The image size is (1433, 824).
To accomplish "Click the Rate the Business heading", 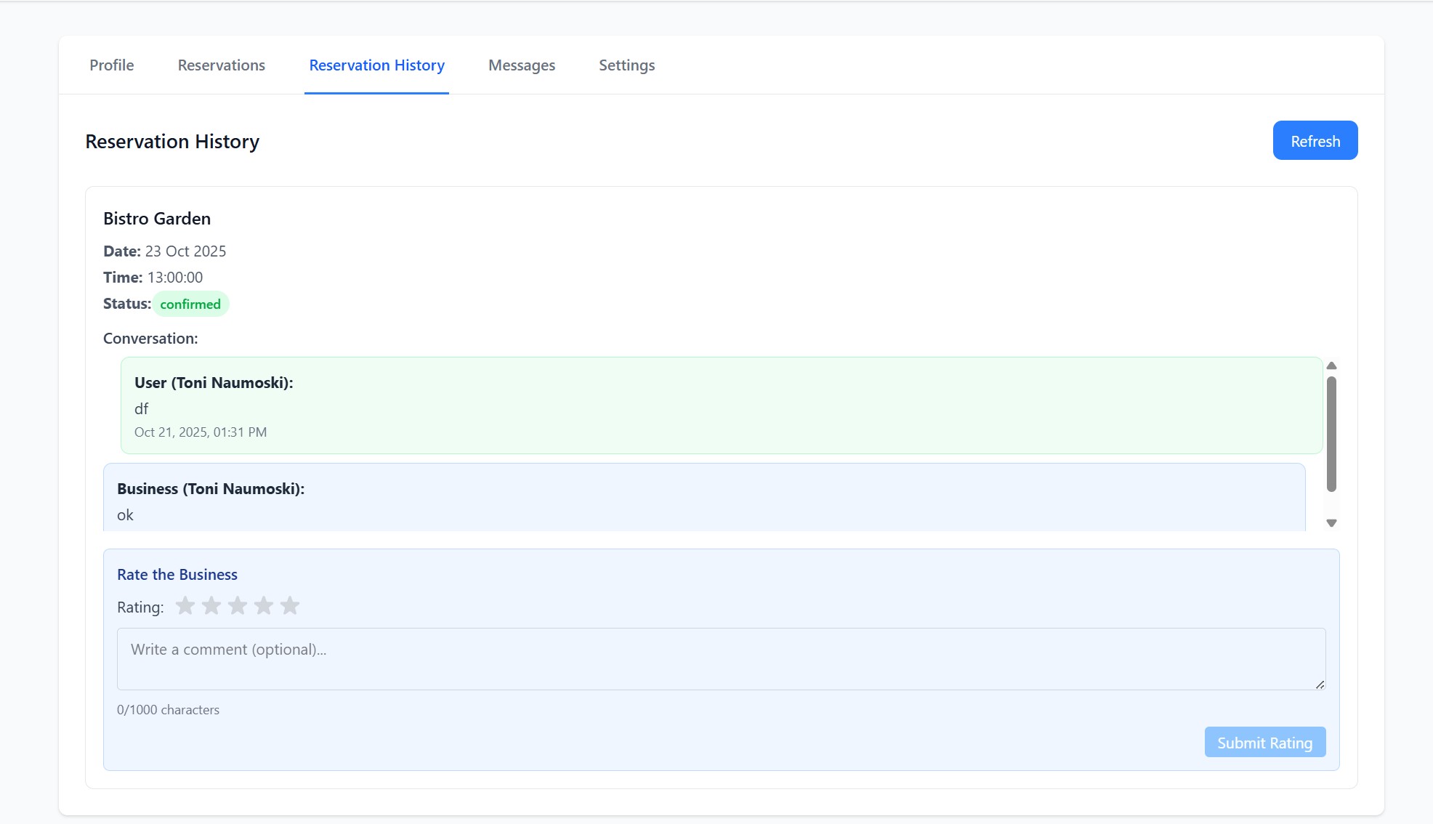I will coord(177,575).
